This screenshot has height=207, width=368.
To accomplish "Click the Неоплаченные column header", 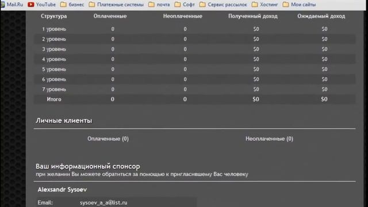I will (x=183, y=16).
